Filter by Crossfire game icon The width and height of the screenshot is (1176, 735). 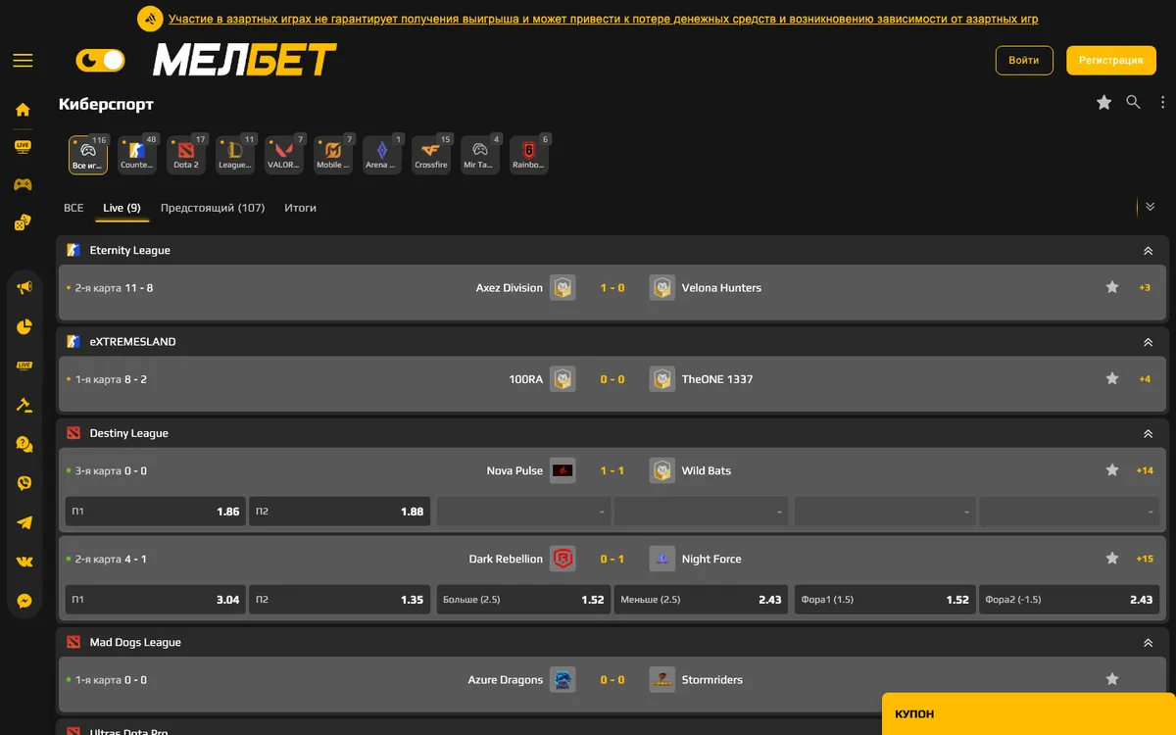[x=431, y=155]
